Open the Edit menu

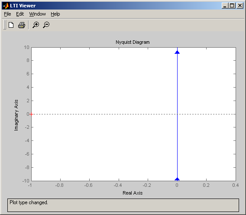point(20,14)
